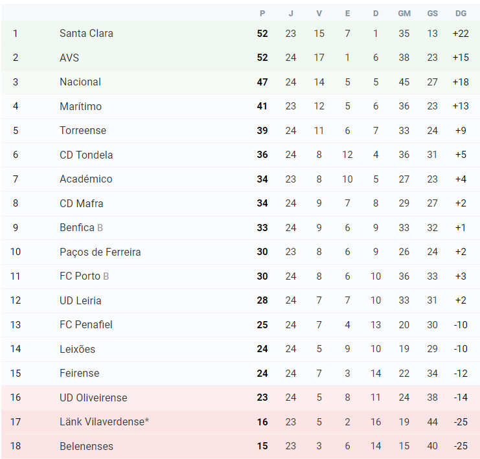This screenshot has height=459, width=480.
Task: Open the CD Mafra entry
Action: [x=82, y=203]
